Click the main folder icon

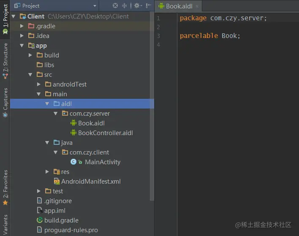click(48, 94)
